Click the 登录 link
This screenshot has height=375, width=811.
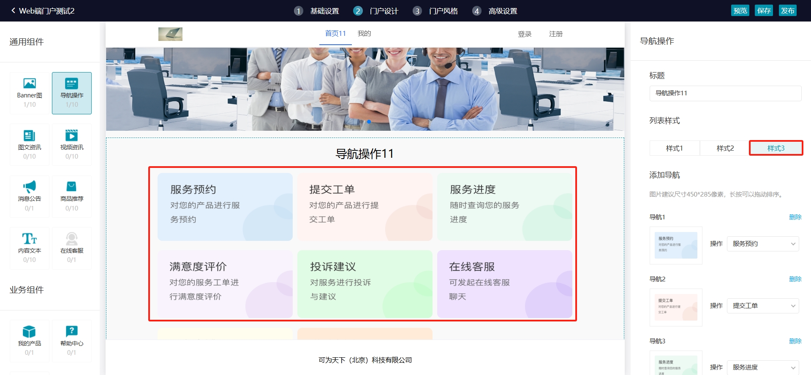[525, 34]
